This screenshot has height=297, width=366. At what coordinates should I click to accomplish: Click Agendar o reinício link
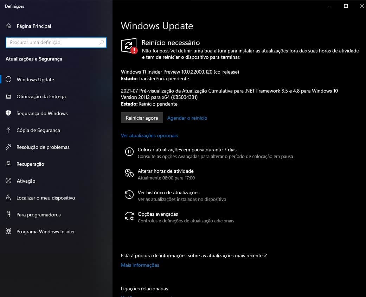[187, 118]
